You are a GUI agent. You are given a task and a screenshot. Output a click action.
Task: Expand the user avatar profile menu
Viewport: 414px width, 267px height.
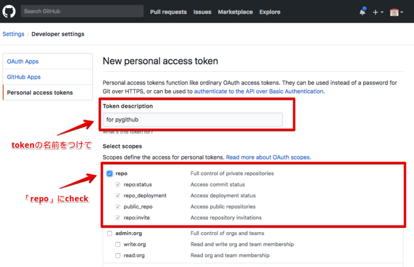(396, 12)
